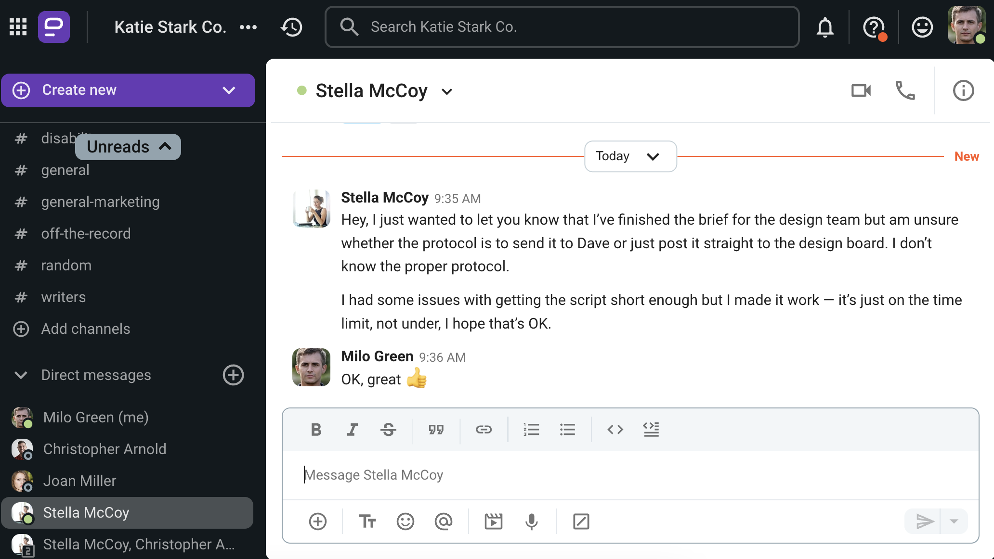This screenshot has height=559, width=994.
Task: Click the Unordered list icon
Action: pos(567,429)
